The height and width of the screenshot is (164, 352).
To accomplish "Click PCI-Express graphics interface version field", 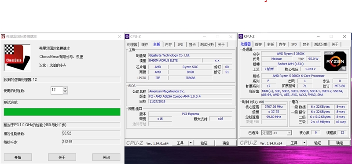I will tap(190, 114).
